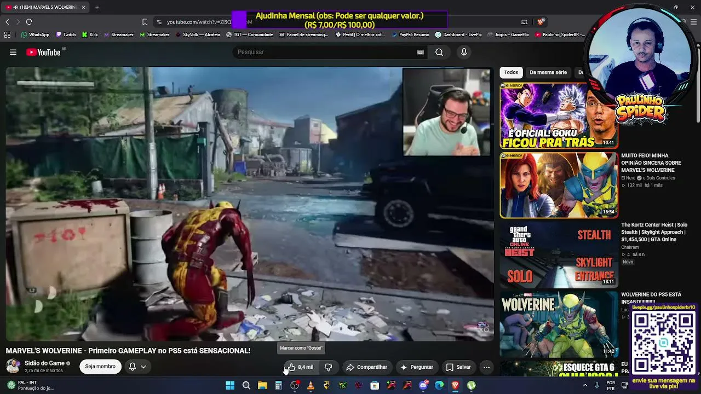Screen dimensions: 701x394
Task: Open the Sidão do Game channel name
Action: coord(45,363)
